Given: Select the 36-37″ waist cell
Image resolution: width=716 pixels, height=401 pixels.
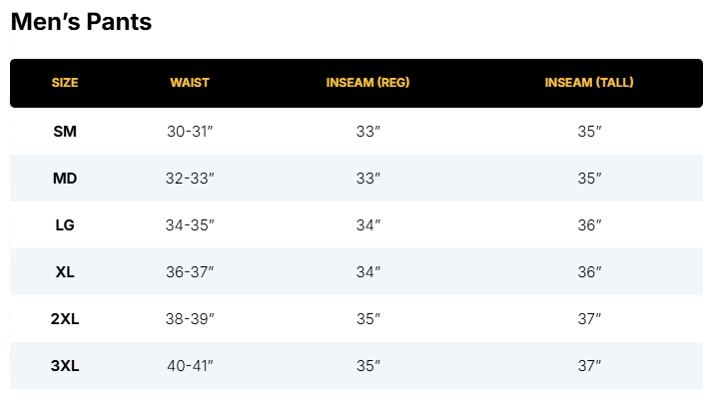Looking at the screenshot, I should [190, 272].
